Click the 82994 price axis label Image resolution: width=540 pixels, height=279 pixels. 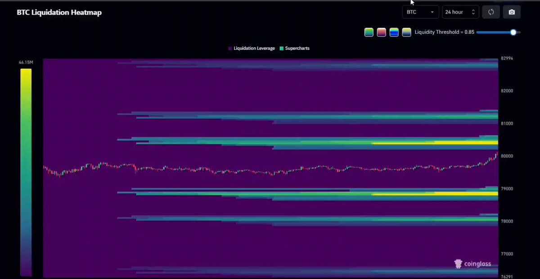(507, 58)
